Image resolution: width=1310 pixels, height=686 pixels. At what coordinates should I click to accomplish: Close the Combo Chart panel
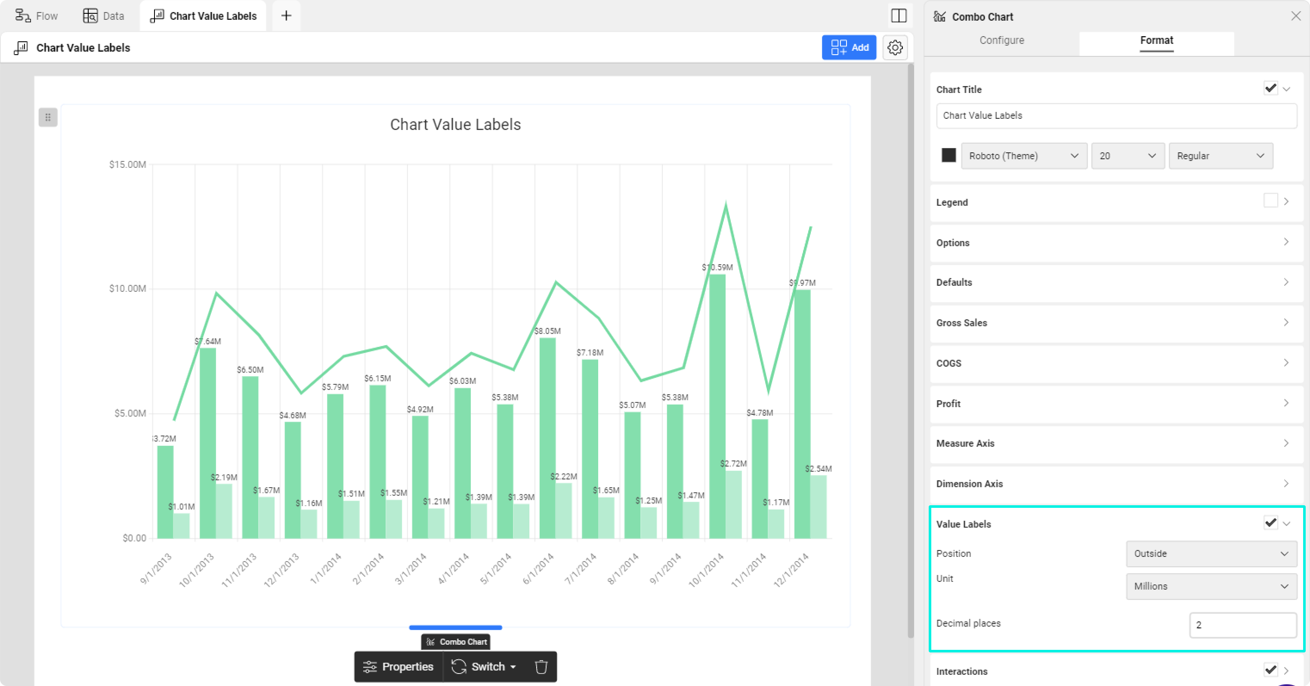tap(1296, 16)
